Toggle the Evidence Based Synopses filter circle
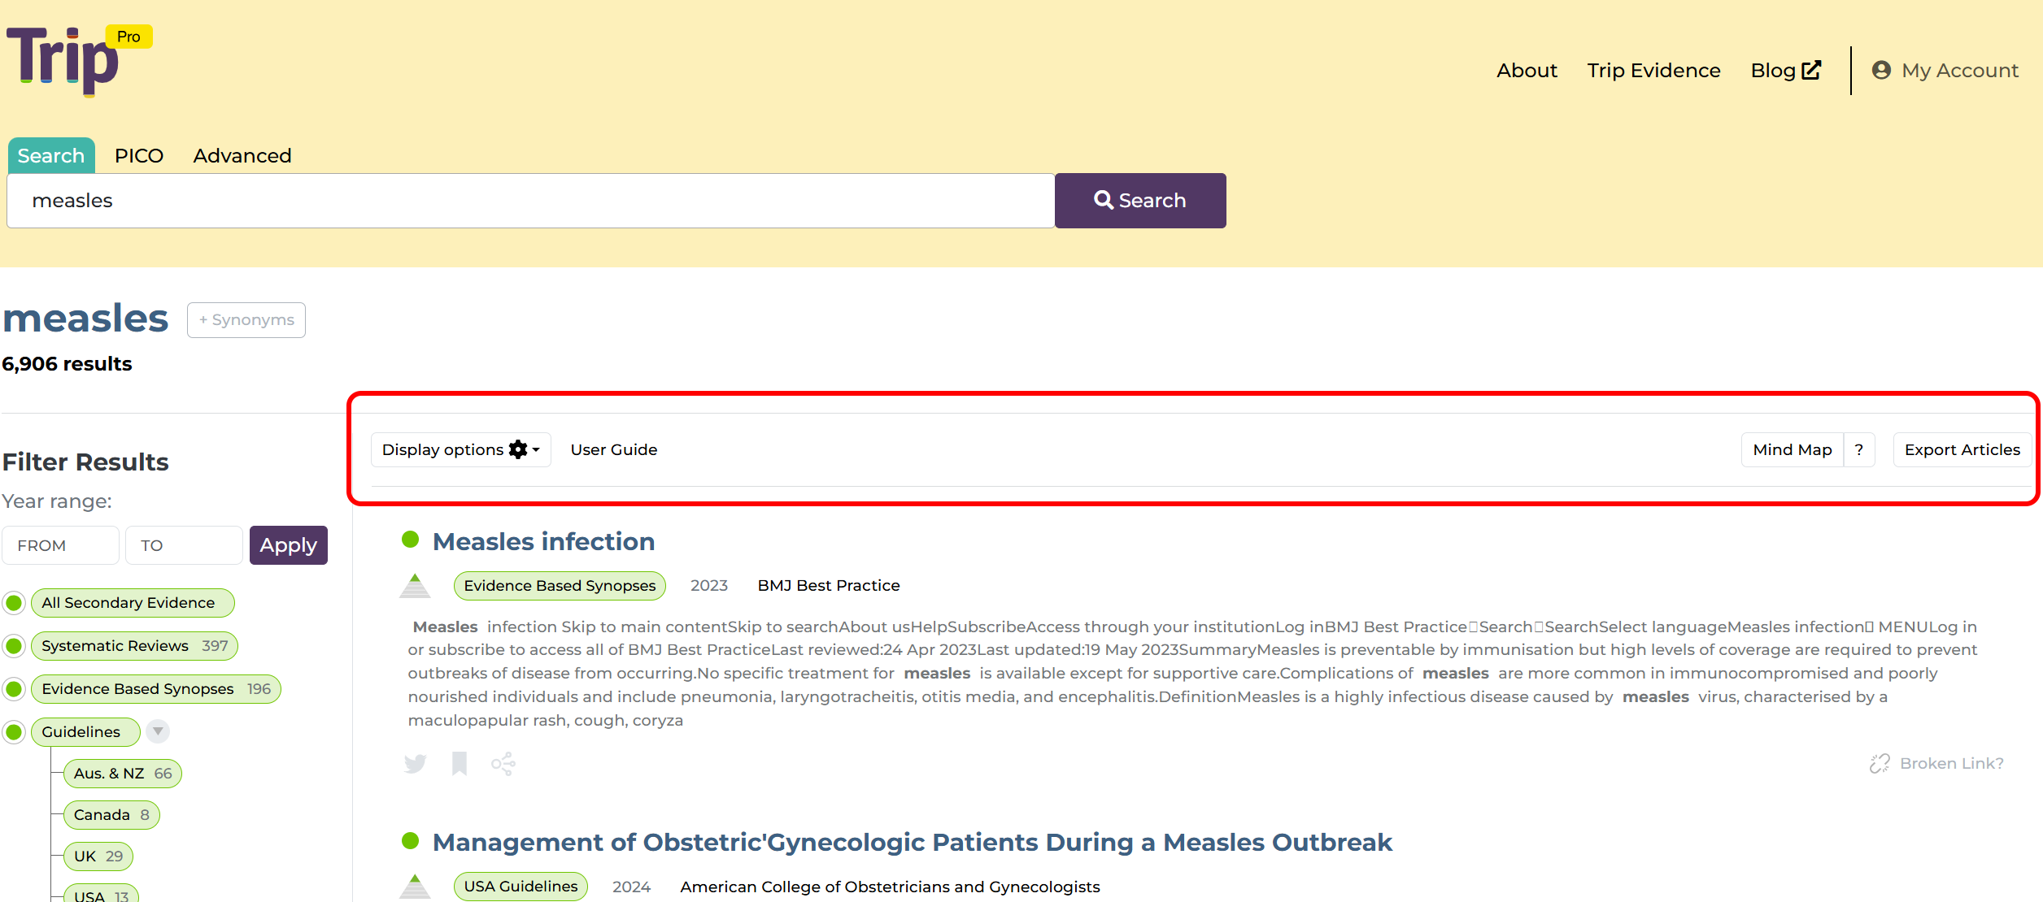The height and width of the screenshot is (902, 2043). click(x=14, y=689)
